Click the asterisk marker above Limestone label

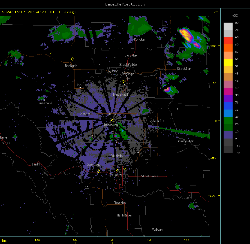coord(44,100)
